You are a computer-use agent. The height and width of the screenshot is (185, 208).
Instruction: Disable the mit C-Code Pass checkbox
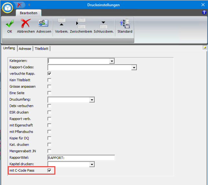tap(49, 170)
